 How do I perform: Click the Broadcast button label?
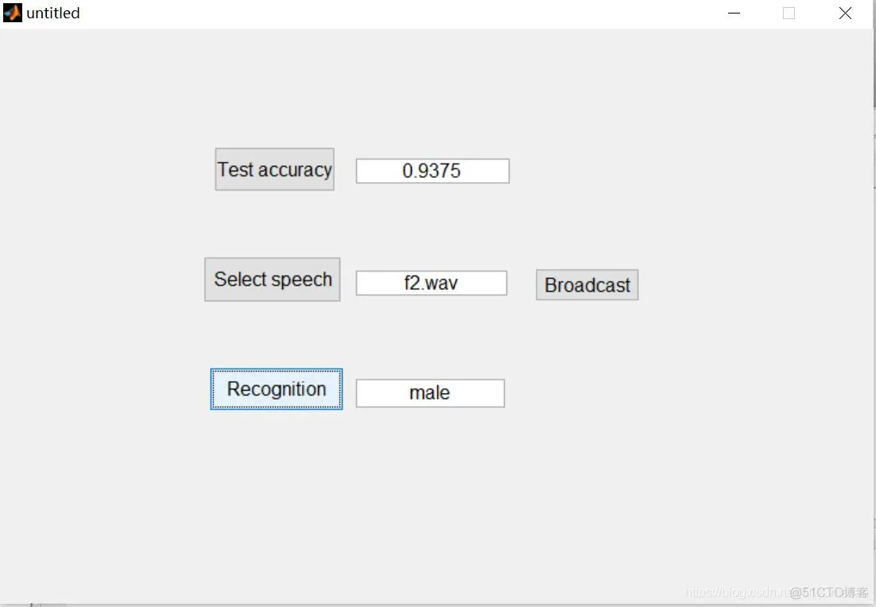pyautogui.click(x=586, y=284)
